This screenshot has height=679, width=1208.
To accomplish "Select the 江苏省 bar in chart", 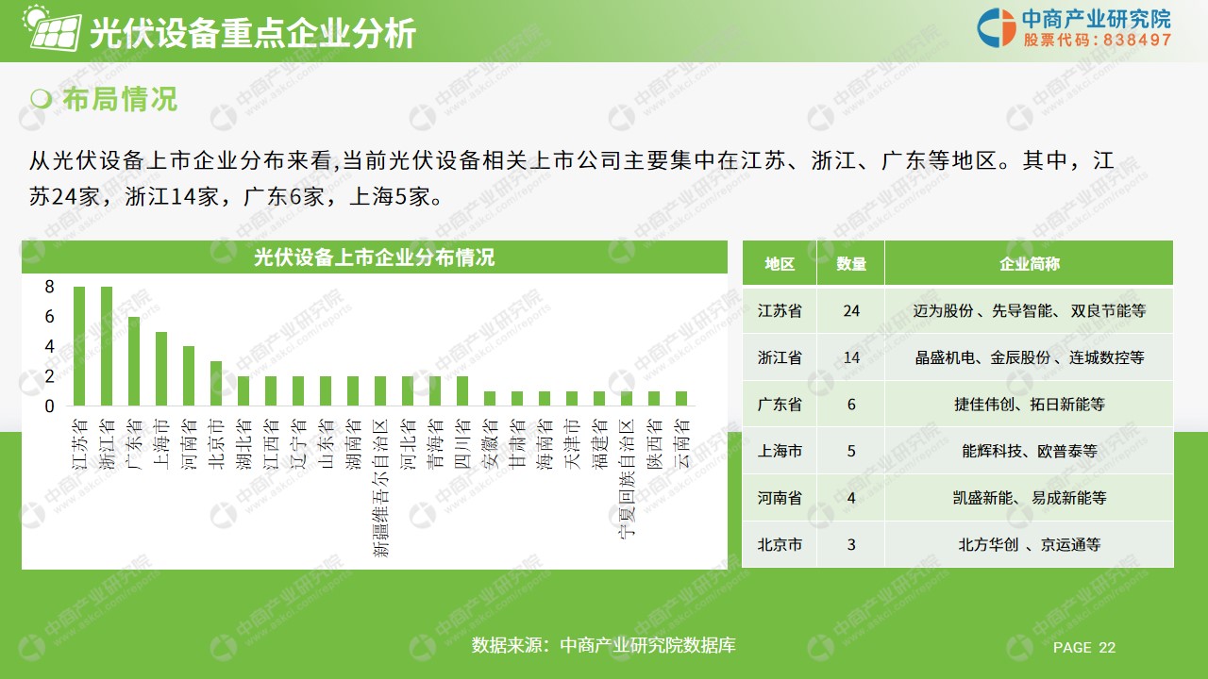I will pos(79,346).
